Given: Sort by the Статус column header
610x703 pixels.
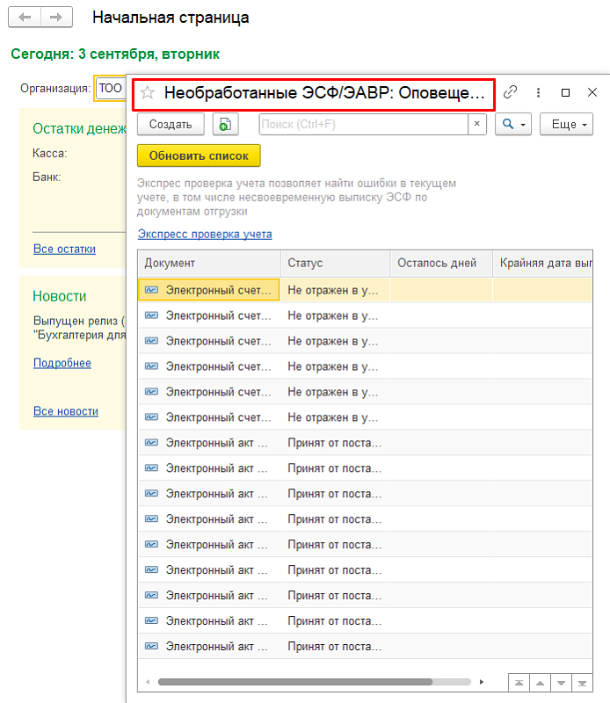Looking at the screenshot, I should (x=335, y=263).
